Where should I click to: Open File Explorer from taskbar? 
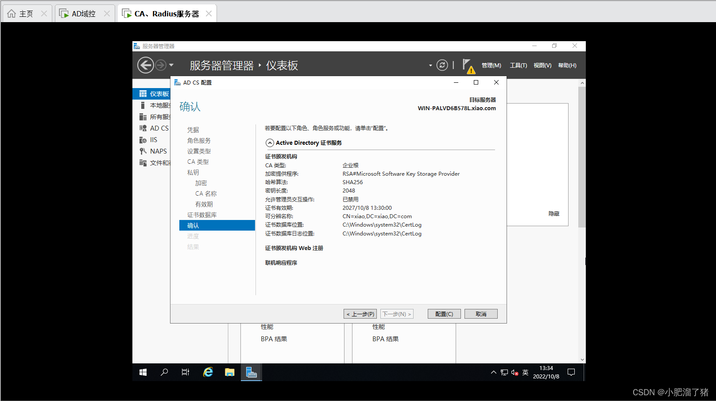click(229, 372)
